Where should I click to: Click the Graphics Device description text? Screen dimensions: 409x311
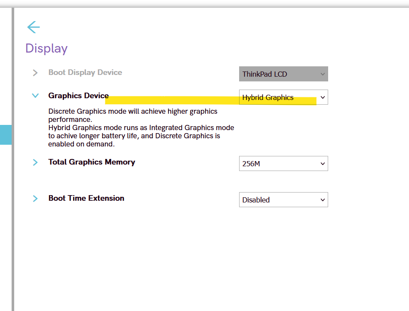(x=141, y=128)
